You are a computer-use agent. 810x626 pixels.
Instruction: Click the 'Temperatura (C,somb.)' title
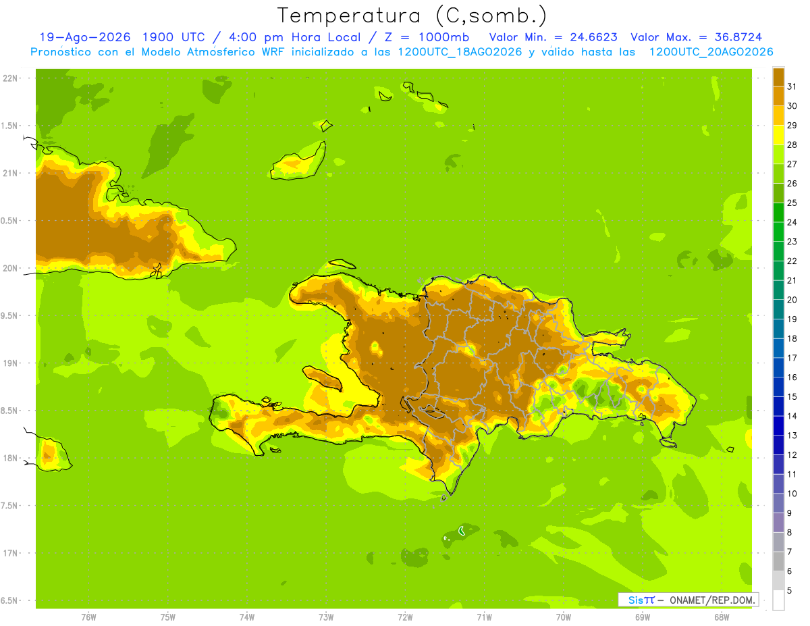pyautogui.click(x=412, y=16)
